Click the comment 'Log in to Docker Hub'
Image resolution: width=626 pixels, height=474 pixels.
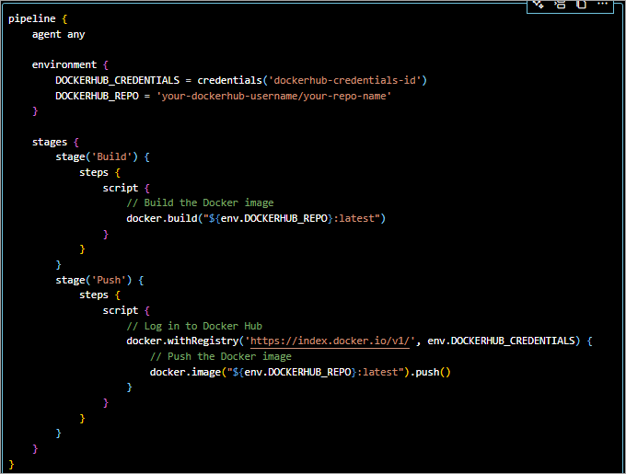tap(194, 326)
